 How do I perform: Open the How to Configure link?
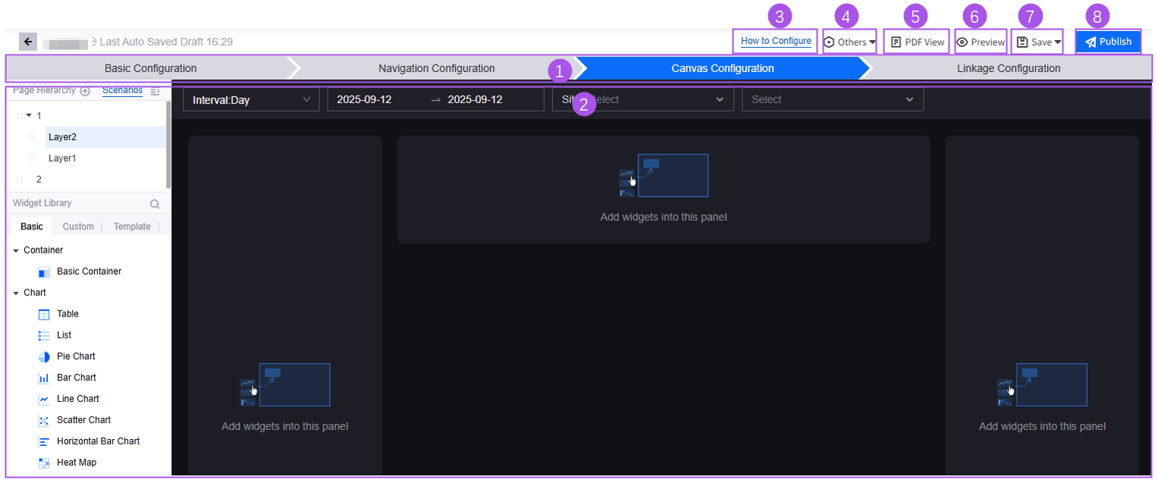coord(776,41)
